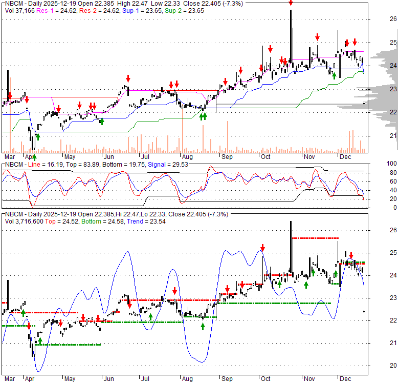Click the red sell arrow above October spike

pyautogui.click(x=291, y=3)
